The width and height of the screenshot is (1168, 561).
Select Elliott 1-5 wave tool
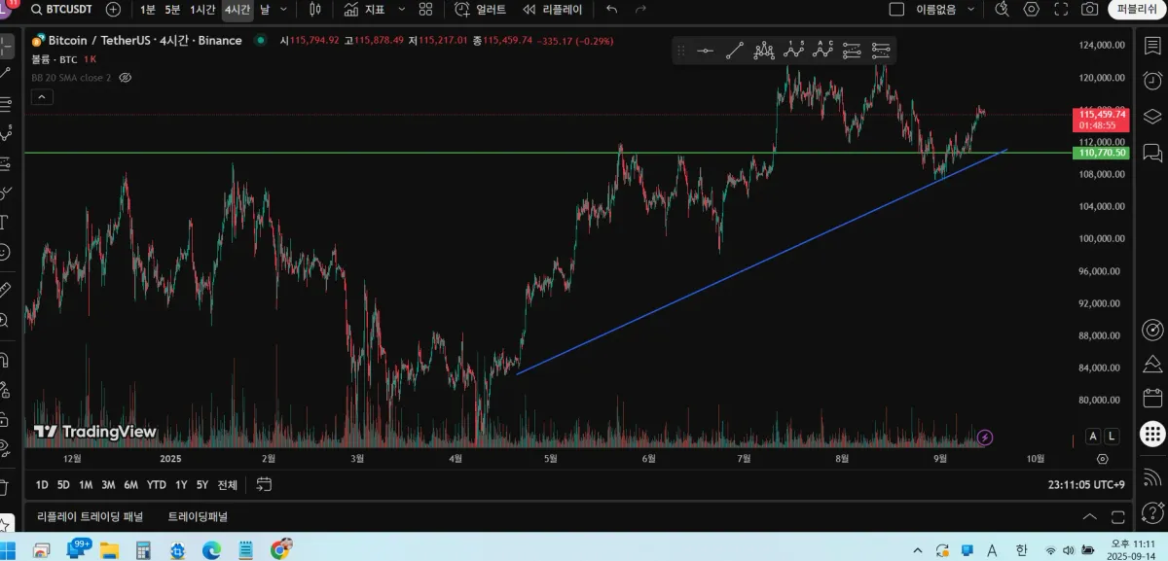[x=794, y=51]
